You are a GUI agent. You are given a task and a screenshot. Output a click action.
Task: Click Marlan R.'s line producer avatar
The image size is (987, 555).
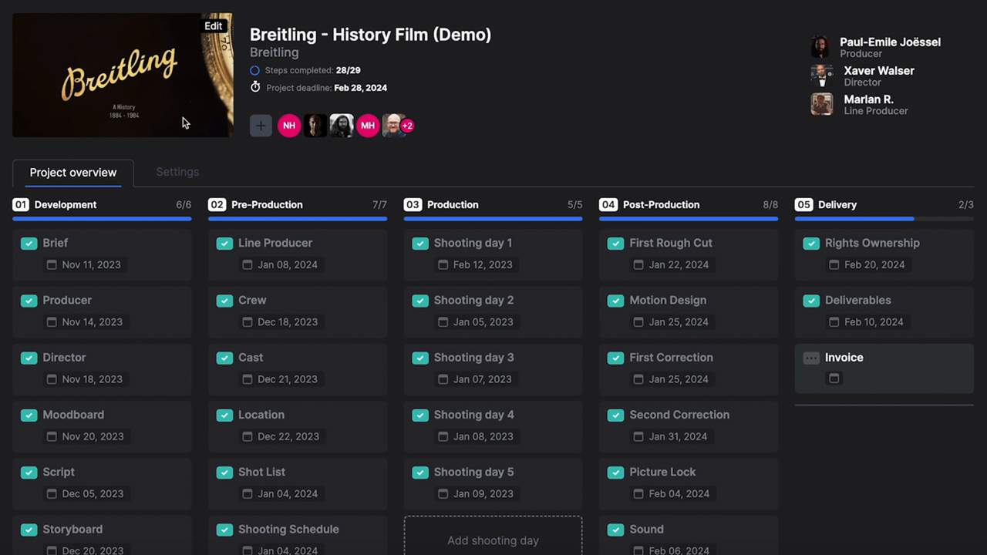click(x=821, y=104)
